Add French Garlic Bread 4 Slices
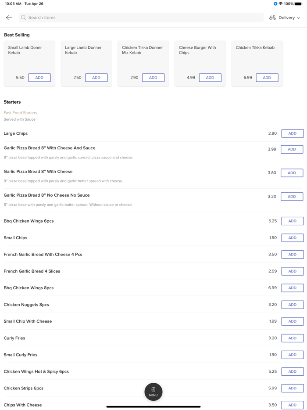 [293, 271]
